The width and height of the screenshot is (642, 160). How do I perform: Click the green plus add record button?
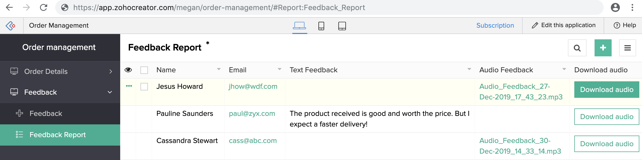click(x=603, y=48)
